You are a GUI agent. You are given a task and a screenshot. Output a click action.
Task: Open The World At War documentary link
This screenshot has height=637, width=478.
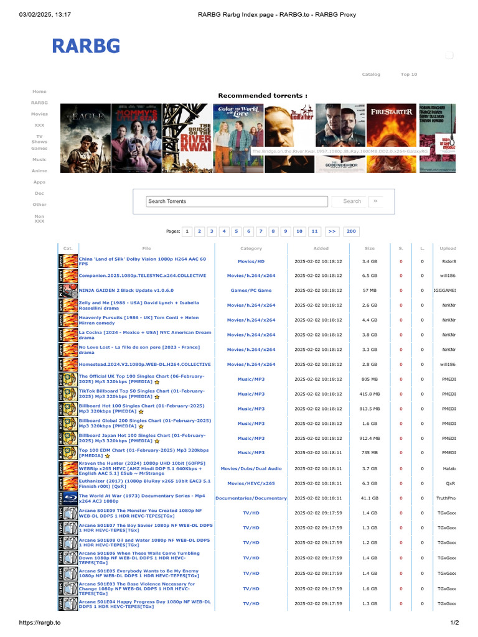[x=142, y=498]
